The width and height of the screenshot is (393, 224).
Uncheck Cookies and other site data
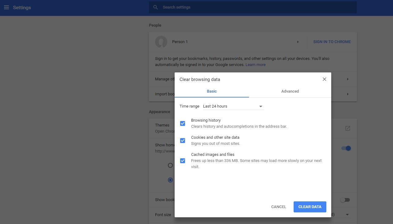183,141
